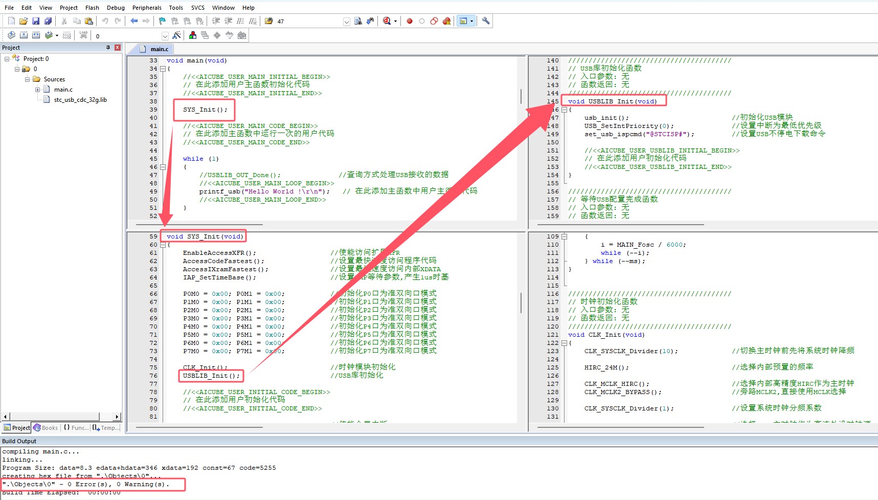Image resolution: width=878 pixels, height=500 pixels.
Task: Open the Debug menu
Action: 116,8
